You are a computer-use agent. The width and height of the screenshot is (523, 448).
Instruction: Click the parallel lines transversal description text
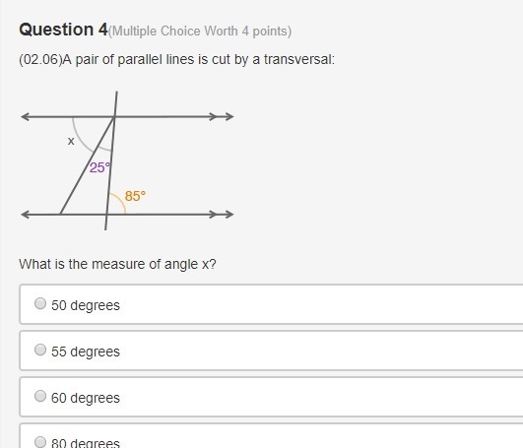tap(176, 60)
